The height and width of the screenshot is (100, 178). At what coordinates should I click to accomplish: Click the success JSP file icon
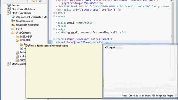[x=17, y=60]
